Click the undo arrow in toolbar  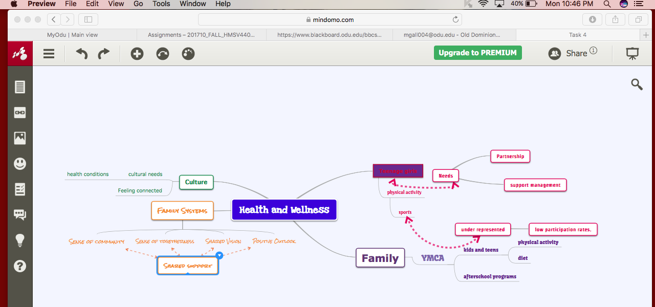[x=81, y=54]
